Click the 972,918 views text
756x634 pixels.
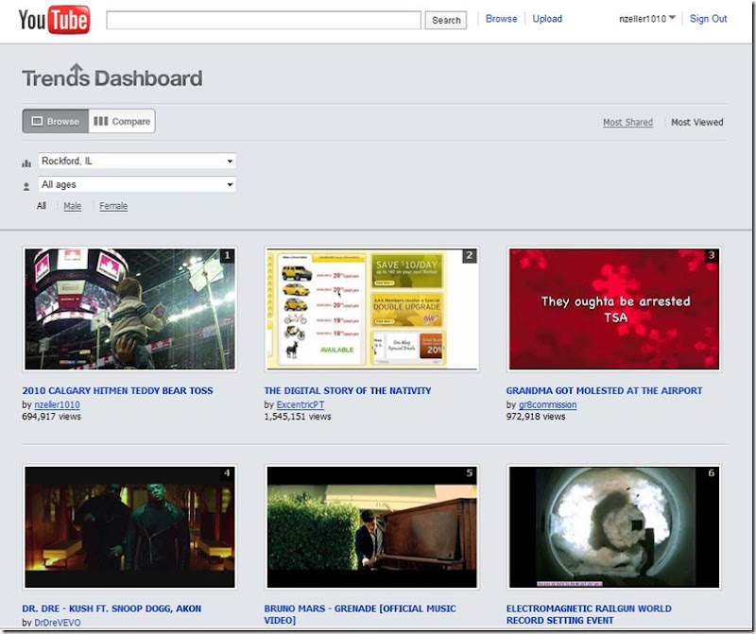[x=536, y=417]
